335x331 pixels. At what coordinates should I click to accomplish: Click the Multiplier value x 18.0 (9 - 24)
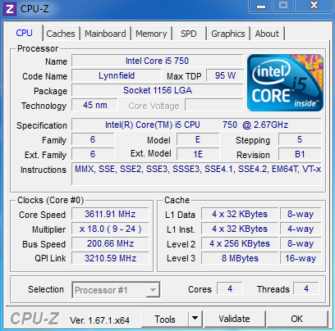(110, 229)
